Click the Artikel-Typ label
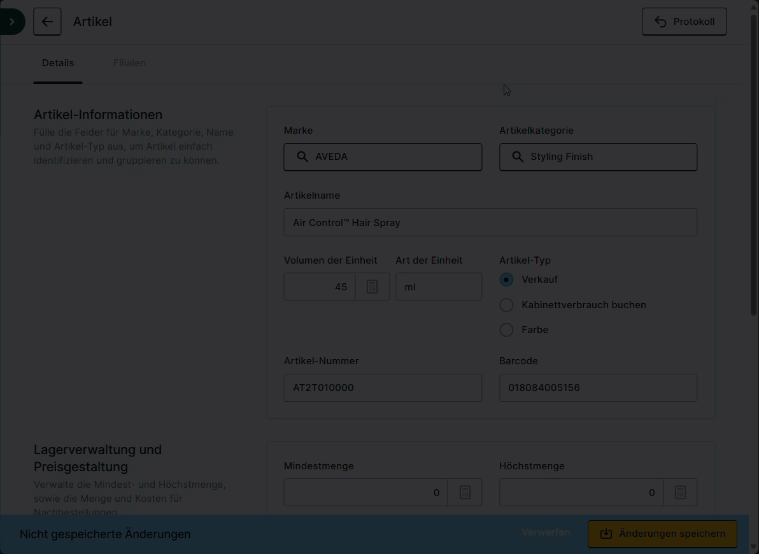759x554 pixels. (525, 260)
